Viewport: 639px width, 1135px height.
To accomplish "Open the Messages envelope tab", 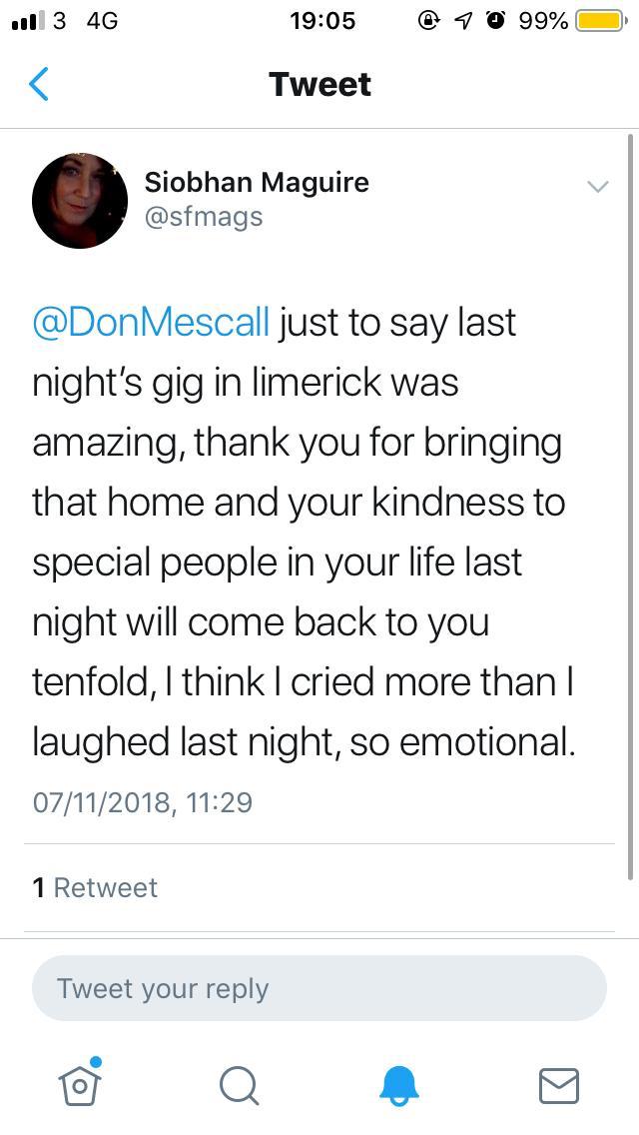I will (558, 1085).
